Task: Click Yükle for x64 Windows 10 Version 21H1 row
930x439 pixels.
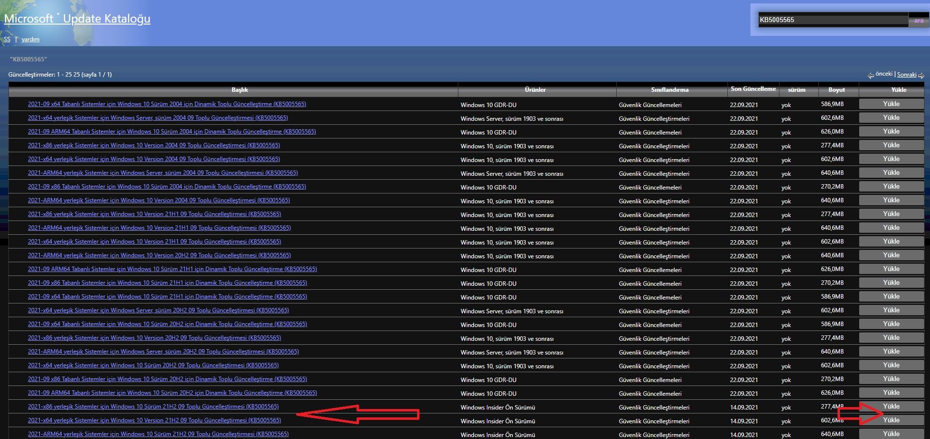Action: (891, 242)
